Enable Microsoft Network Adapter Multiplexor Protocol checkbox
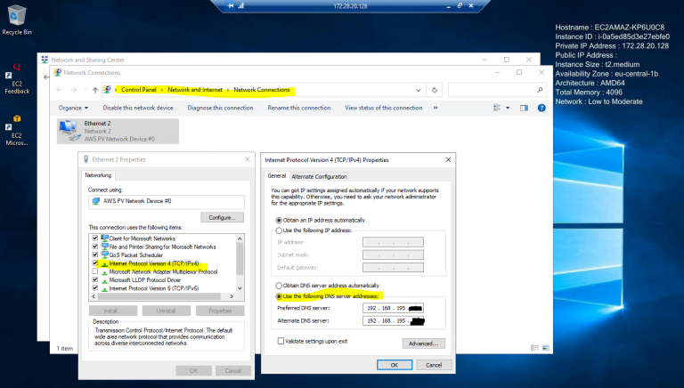Viewport: 684px width, 388px height. 94,271
